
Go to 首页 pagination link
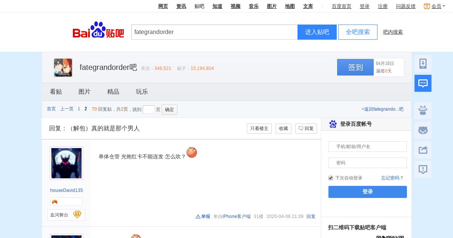pyautogui.click(x=51, y=109)
